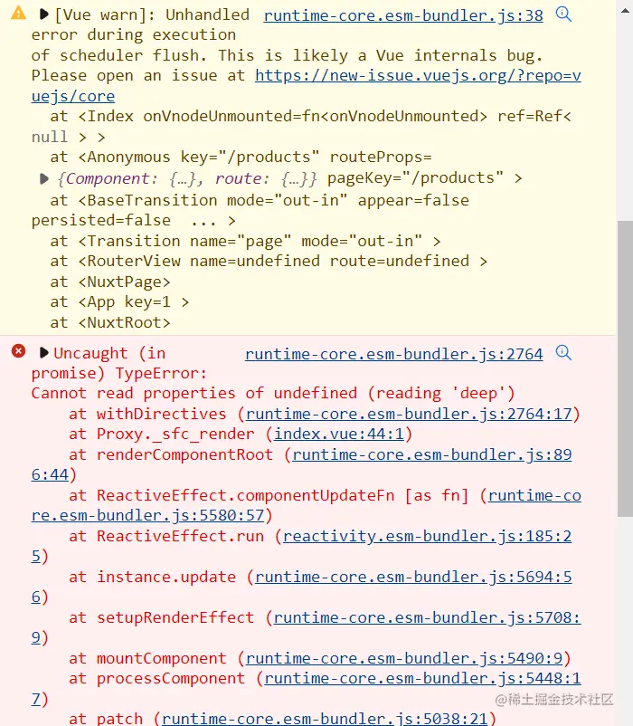Viewport: 633px width, 726px height.
Task: Expand the Uncaught TypeError message arrow
Action: [44, 353]
